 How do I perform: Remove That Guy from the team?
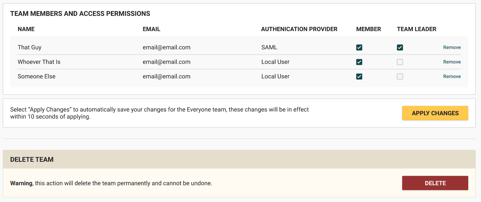coord(452,47)
